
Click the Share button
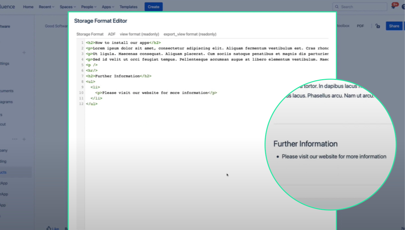(x=394, y=26)
